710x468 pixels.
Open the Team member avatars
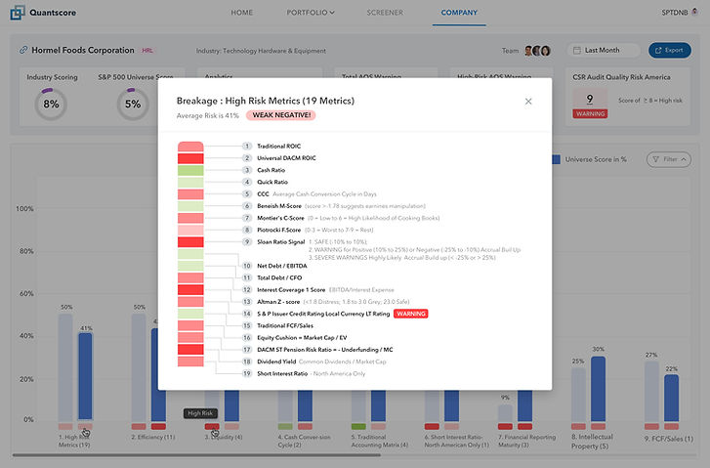(x=537, y=51)
